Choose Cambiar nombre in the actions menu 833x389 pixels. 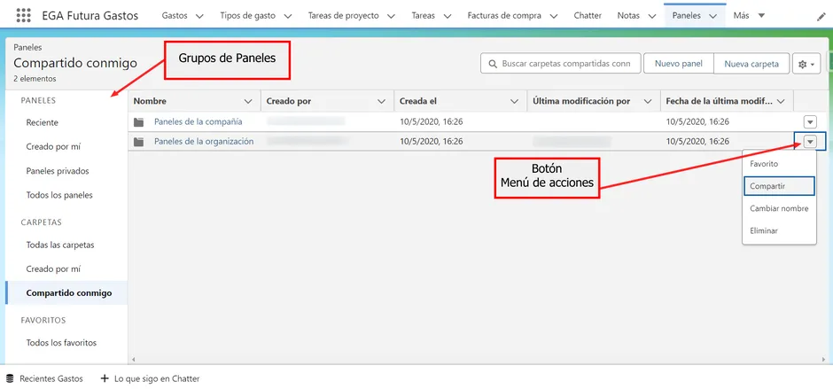click(x=779, y=208)
